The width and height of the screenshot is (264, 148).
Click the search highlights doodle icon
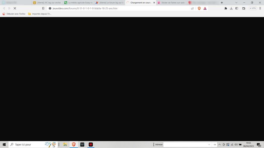(50, 144)
